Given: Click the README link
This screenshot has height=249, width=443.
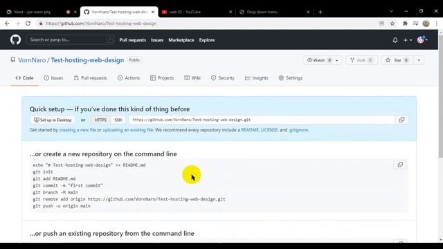Looking at the screenshot, I should (250, 130).
